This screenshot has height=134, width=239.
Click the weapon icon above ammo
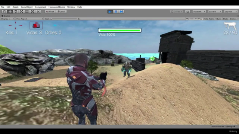tap(230, 26)
